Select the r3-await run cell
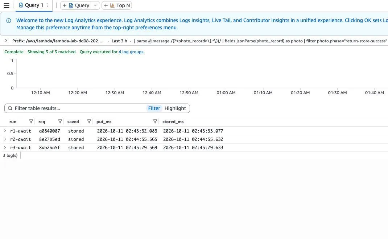Viewport: 388px width, 239px height. click(21, 148)
